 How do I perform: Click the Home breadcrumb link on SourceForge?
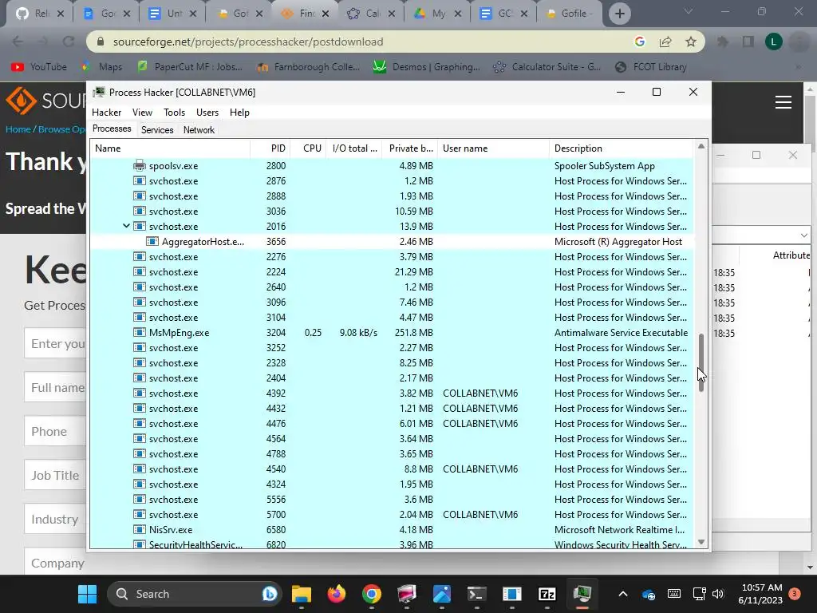(18, 129)
